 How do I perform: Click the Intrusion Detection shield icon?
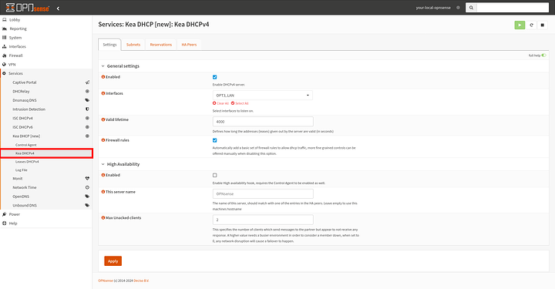87,109
